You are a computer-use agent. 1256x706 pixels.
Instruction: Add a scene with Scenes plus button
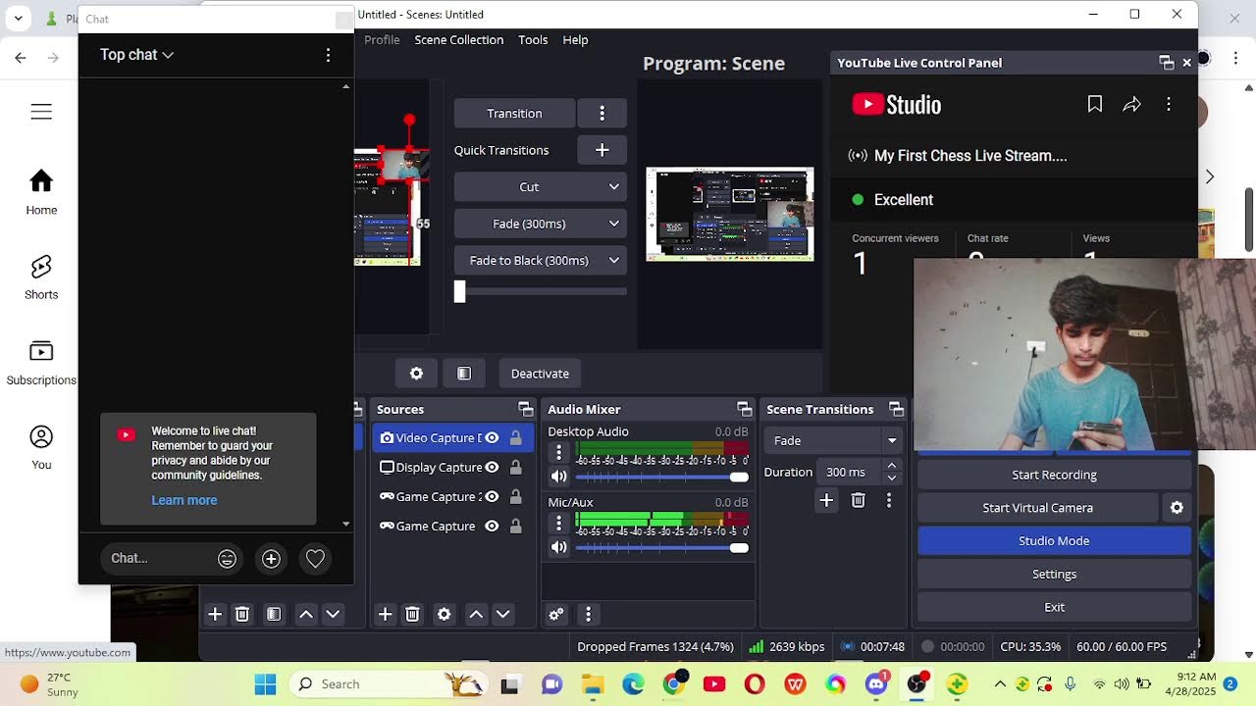[x=215, y=614]
